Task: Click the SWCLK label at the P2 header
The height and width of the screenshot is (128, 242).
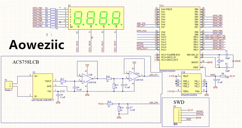Action: point(200,114)
